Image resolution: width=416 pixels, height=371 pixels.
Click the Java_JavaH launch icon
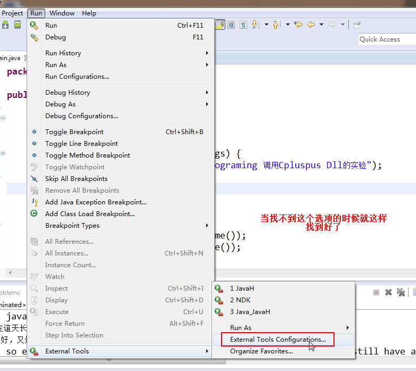(219, 312)
